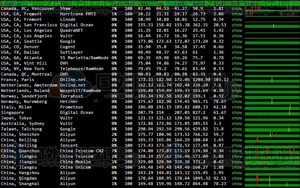Open MTR show link for Fremont Linode row
This screenshot has height=188, width=300.
point(236,19)
